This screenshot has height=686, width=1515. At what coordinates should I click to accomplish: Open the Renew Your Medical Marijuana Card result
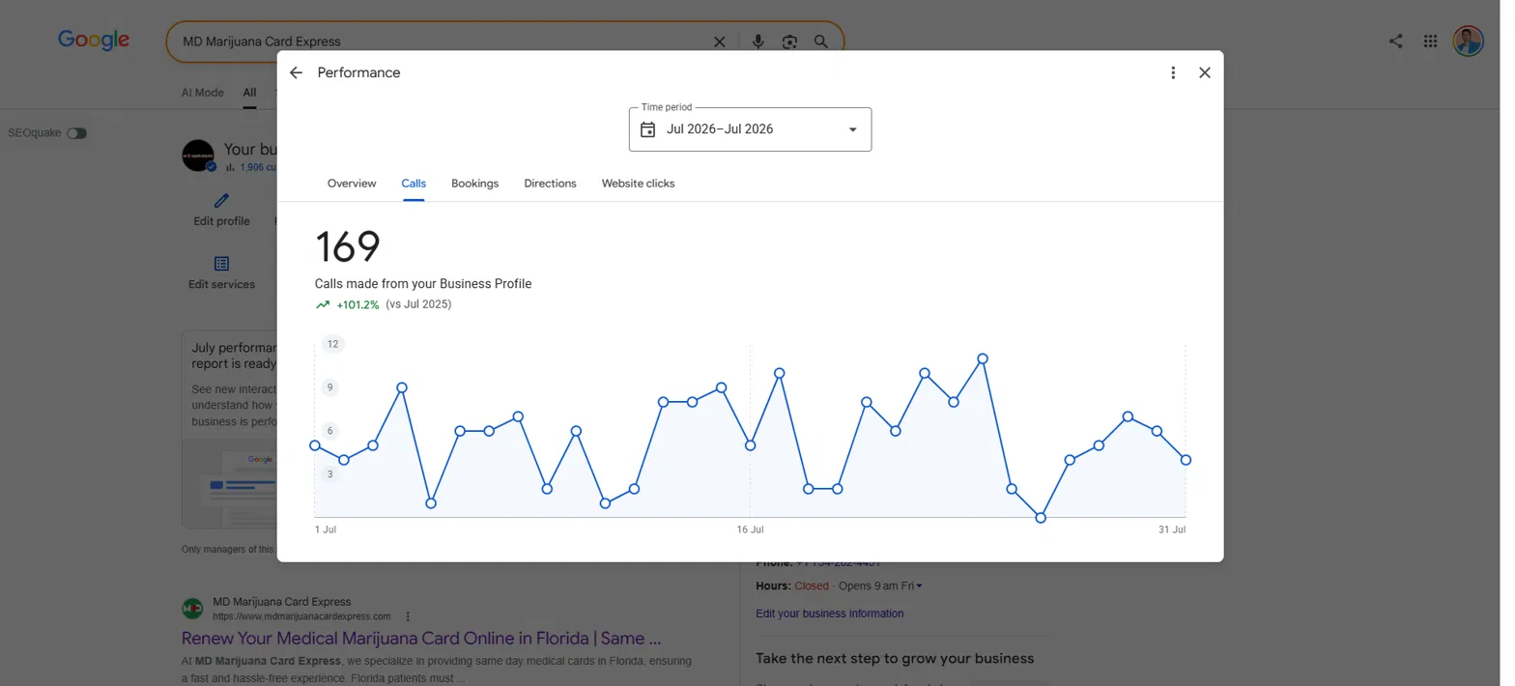(421, 639)
